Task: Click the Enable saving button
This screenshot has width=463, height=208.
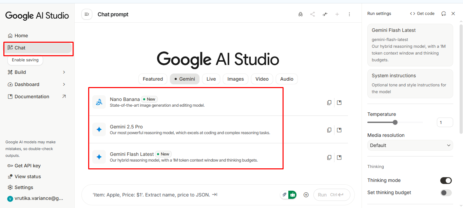Action: (25, 60)
